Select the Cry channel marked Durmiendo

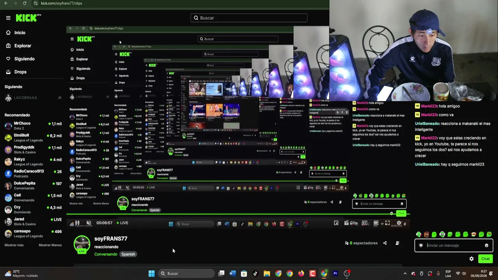tap(33, 210)
